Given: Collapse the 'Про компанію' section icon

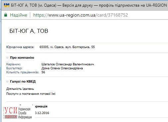Looking at the screenshot, I should click(x=7, y=58).
